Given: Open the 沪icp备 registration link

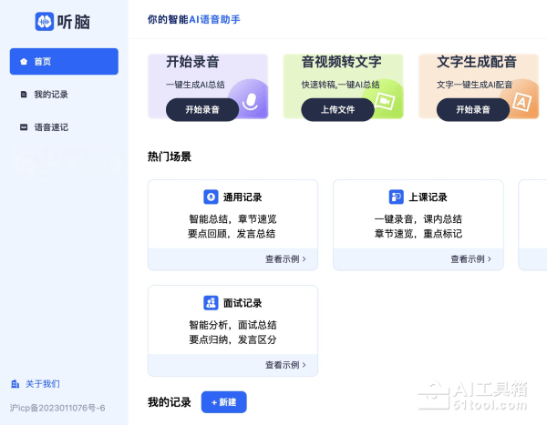Looking at the screenshot, I should tap(57, 408).
